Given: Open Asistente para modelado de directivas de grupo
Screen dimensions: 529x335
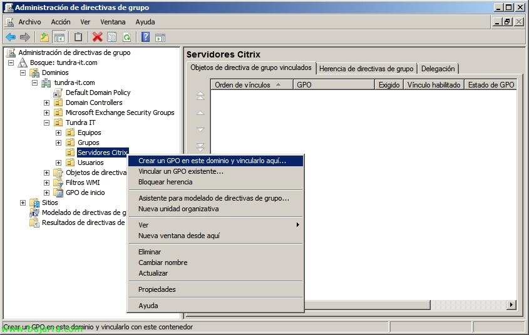Looking at the screenshot, I should coord(215,198).
